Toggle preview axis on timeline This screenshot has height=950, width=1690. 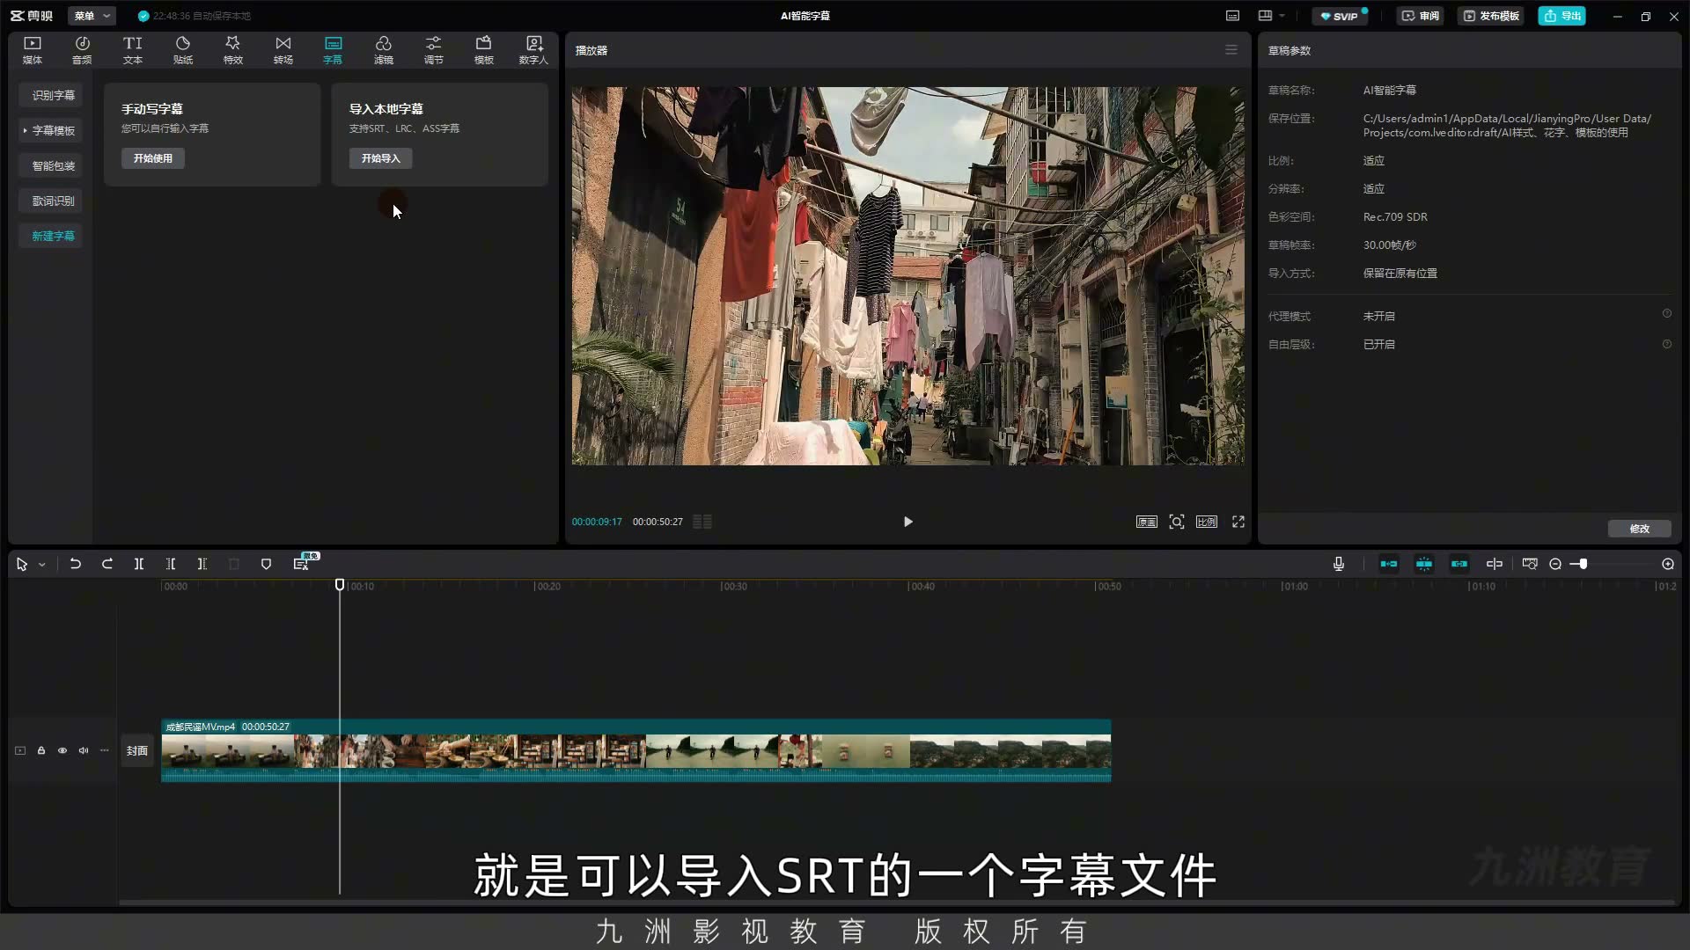[x=1495, y=564]
